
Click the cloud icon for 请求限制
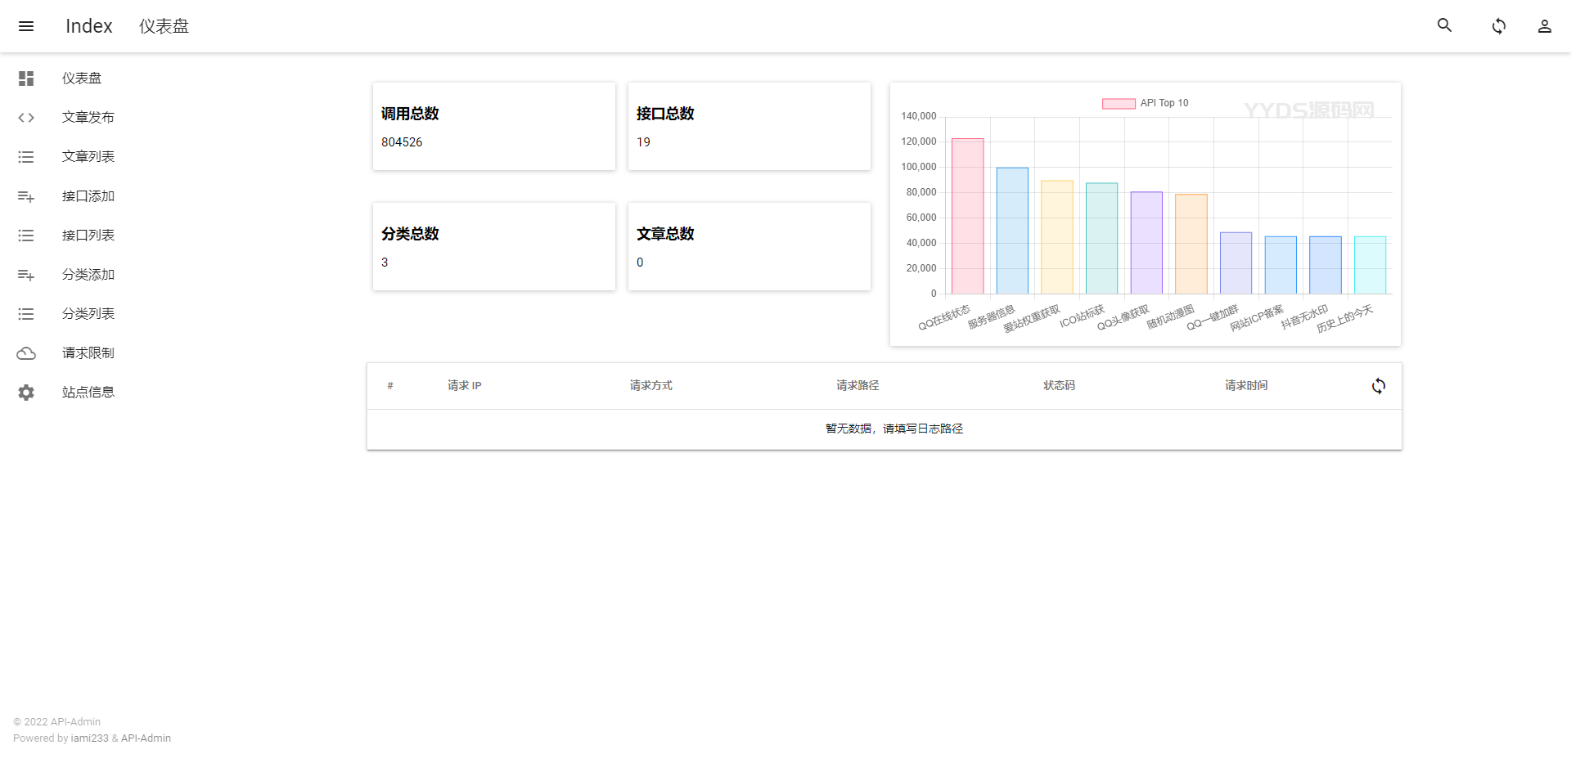pyautogui.click(x=26, y=353)
